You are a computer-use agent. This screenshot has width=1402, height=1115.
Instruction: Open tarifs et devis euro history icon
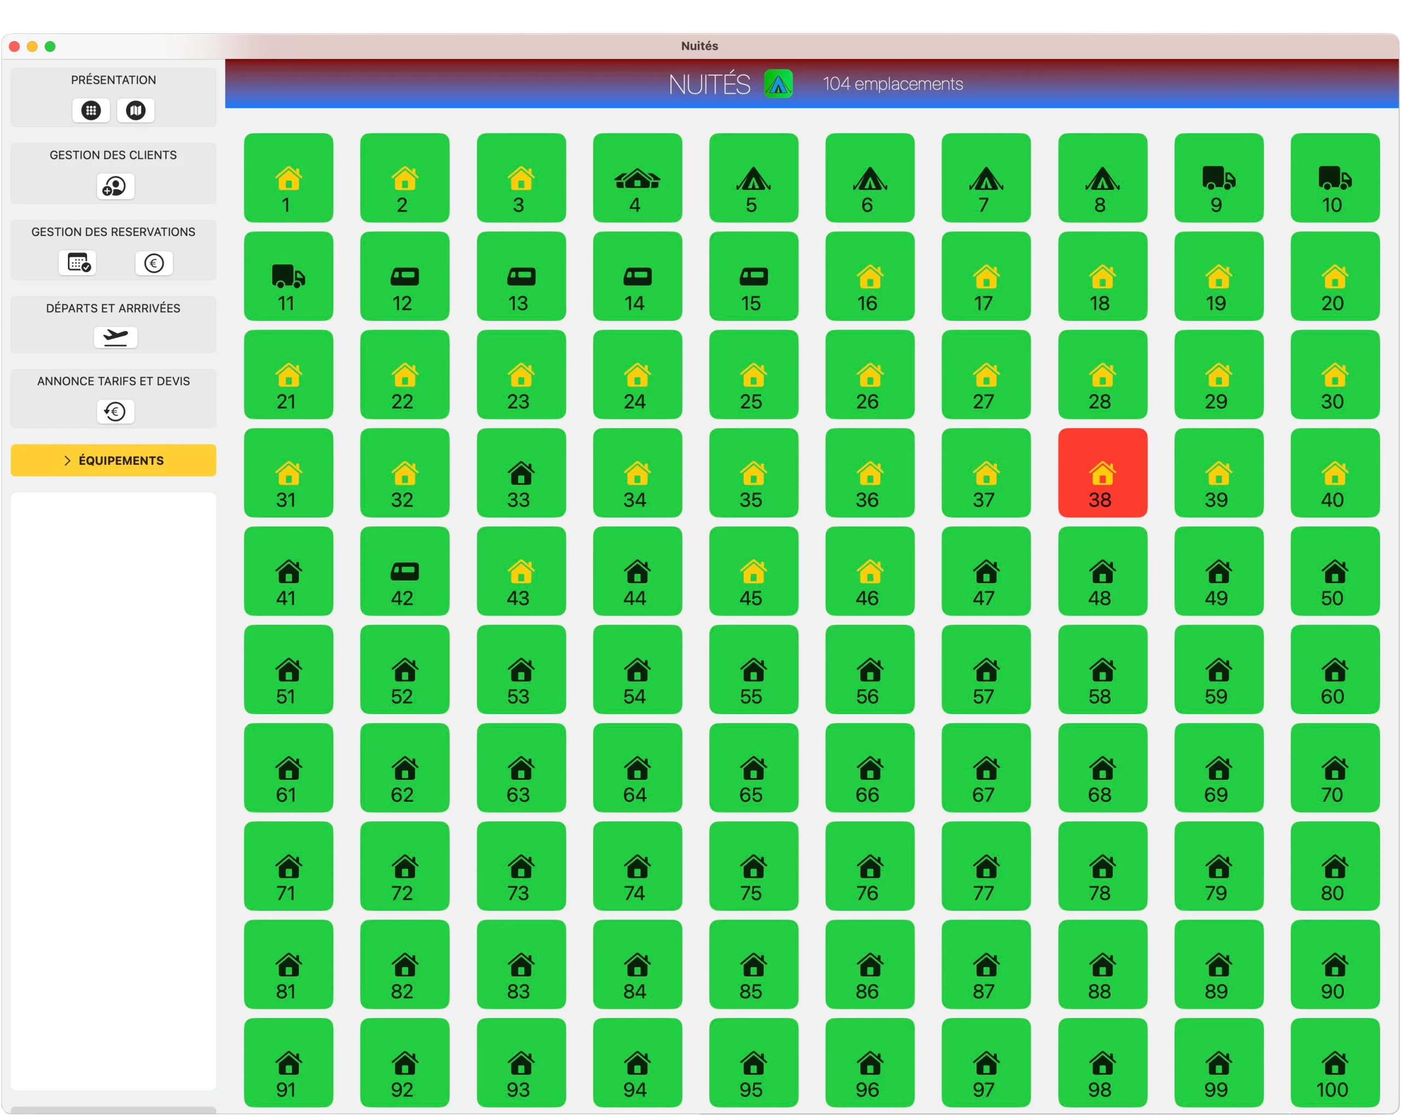pos(115,411)
